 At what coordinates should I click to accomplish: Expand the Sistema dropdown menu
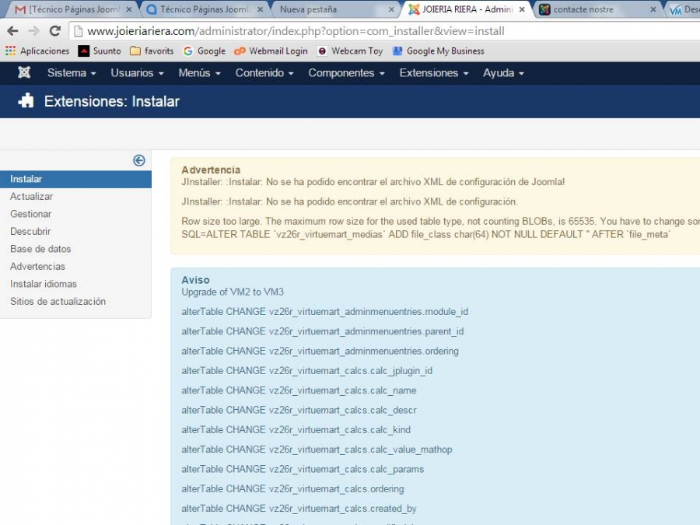(72, 73)
